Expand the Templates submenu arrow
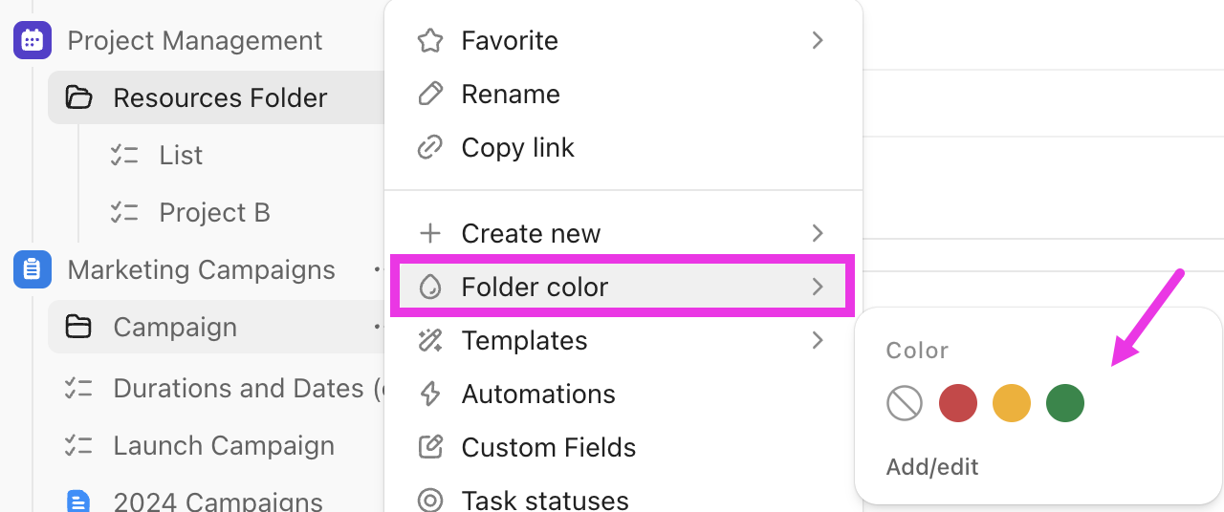 point(818,340)
